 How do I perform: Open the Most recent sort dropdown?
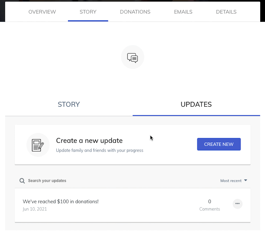[x=234, y=181]
